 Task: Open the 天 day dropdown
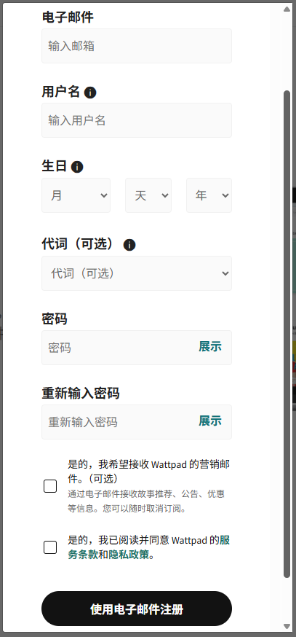[148, 195]
